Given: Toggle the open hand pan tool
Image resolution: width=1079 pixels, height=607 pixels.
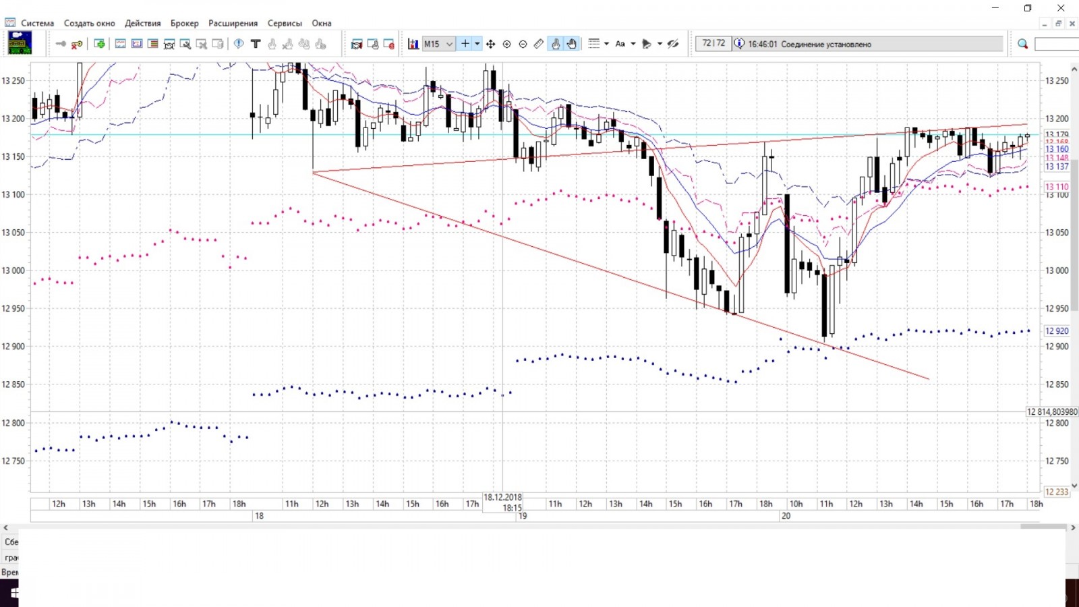Looking at the screenshot, I should point(572,44).
